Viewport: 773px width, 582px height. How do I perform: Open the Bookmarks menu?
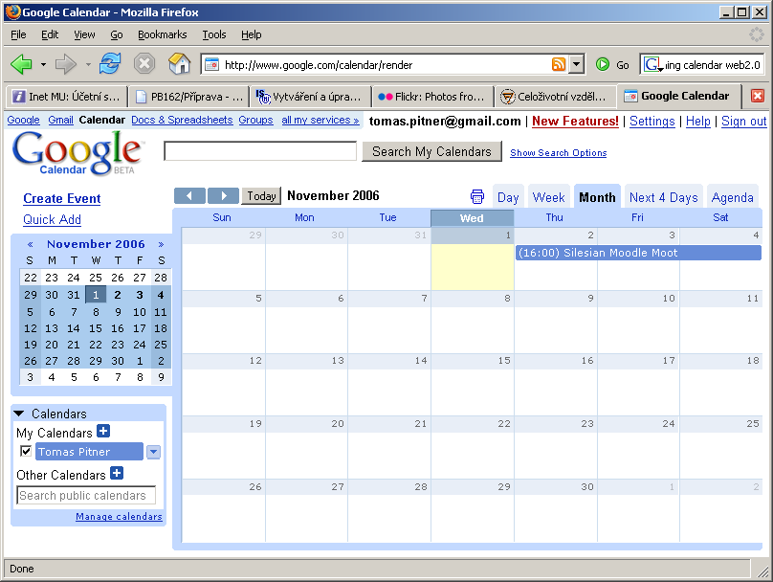point(163,34)
